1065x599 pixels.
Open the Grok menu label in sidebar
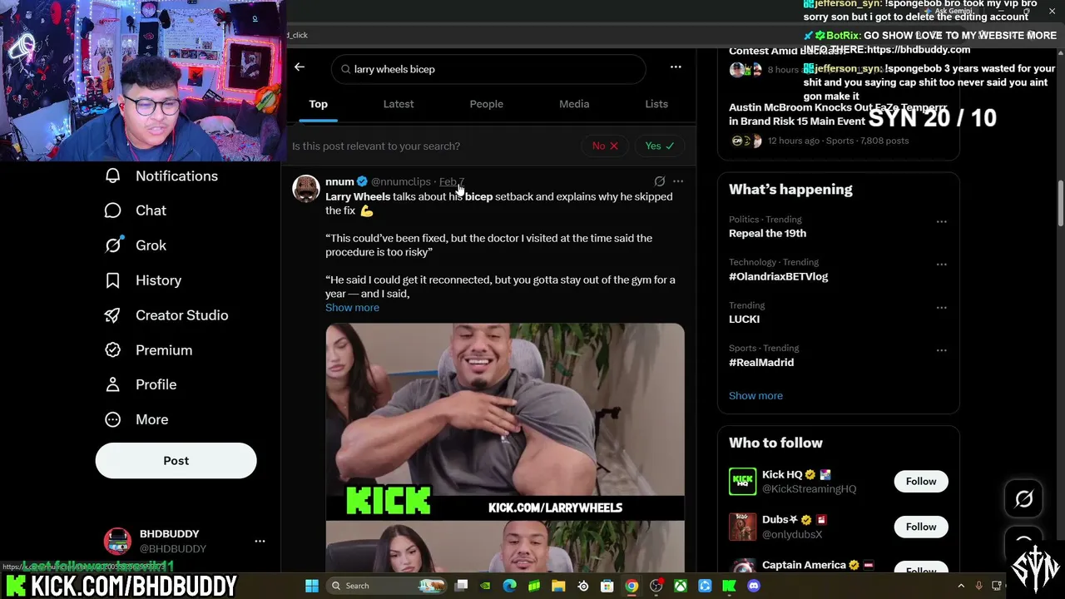(151, 245)
